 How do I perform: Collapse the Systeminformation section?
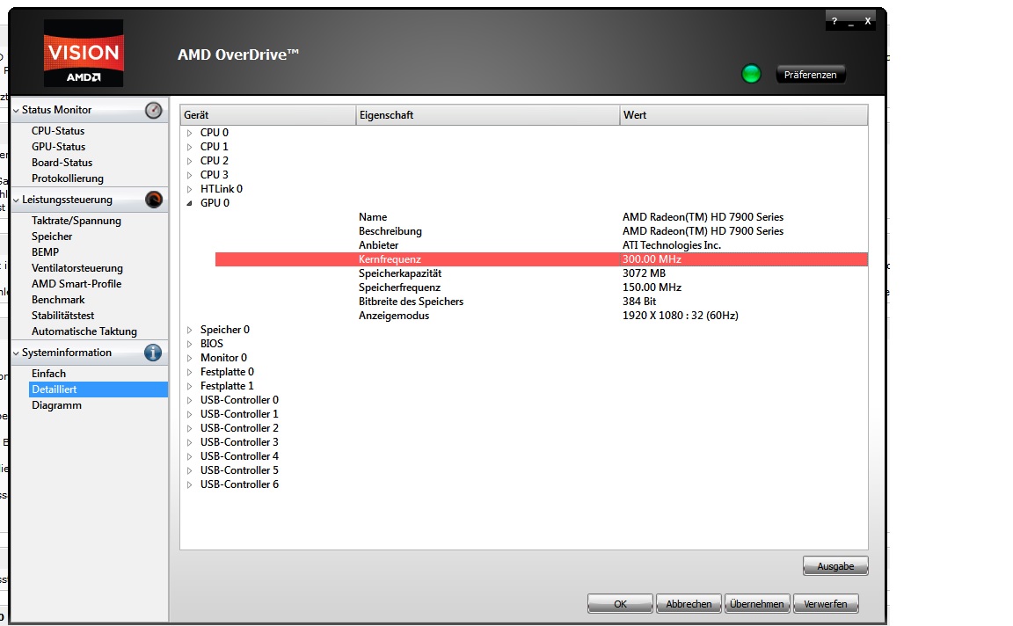click(16, 353)
